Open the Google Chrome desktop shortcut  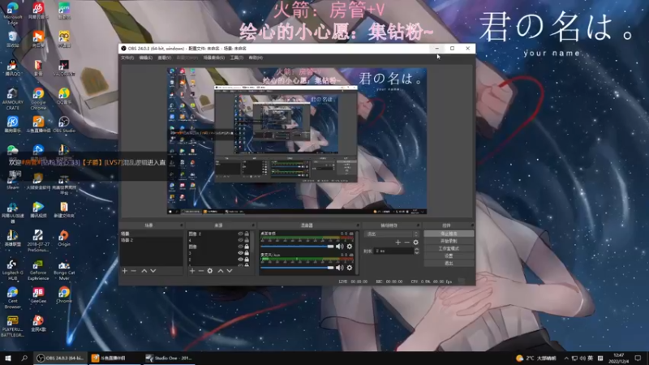point(38,99)
